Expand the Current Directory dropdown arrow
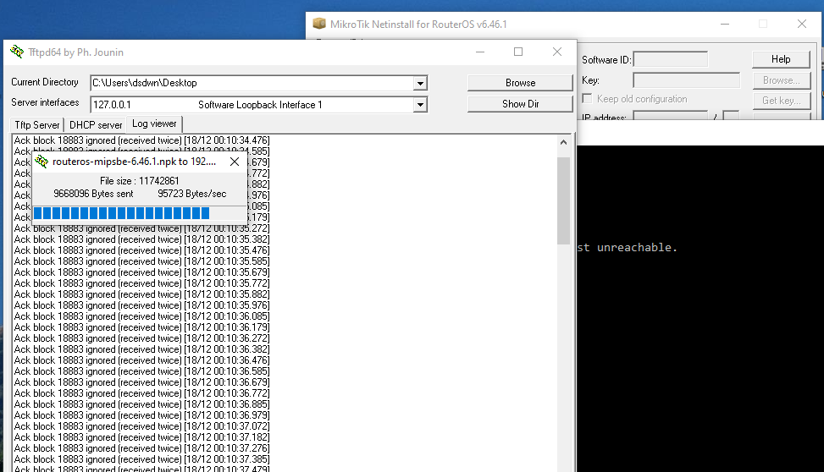The width and height of the screenshot is (824, 472). pyautogui.click(x=420, y=83)
